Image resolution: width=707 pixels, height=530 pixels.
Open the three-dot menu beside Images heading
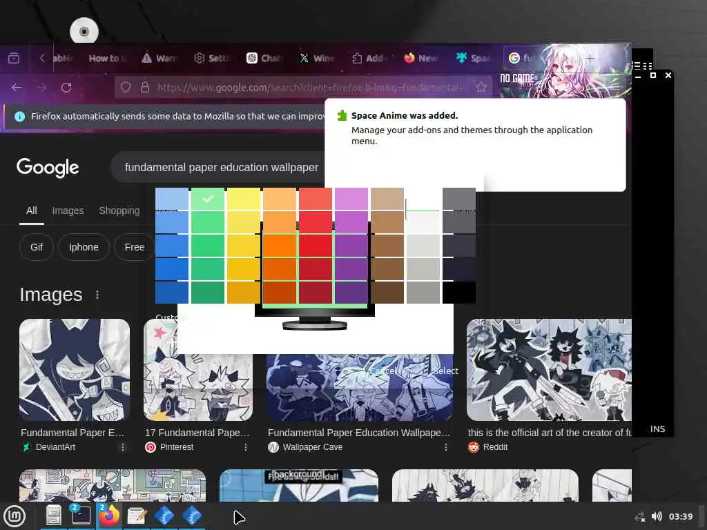click(97, 295)
